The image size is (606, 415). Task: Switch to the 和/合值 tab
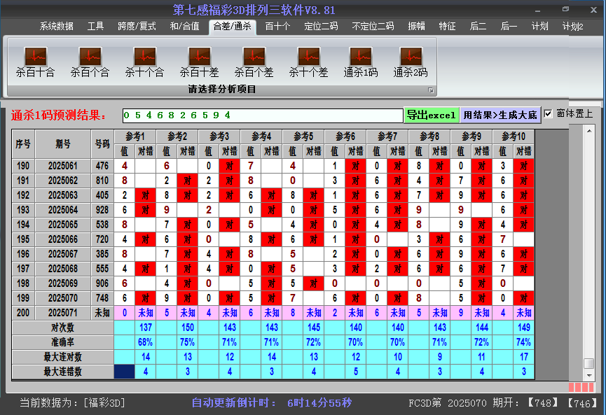185,27
